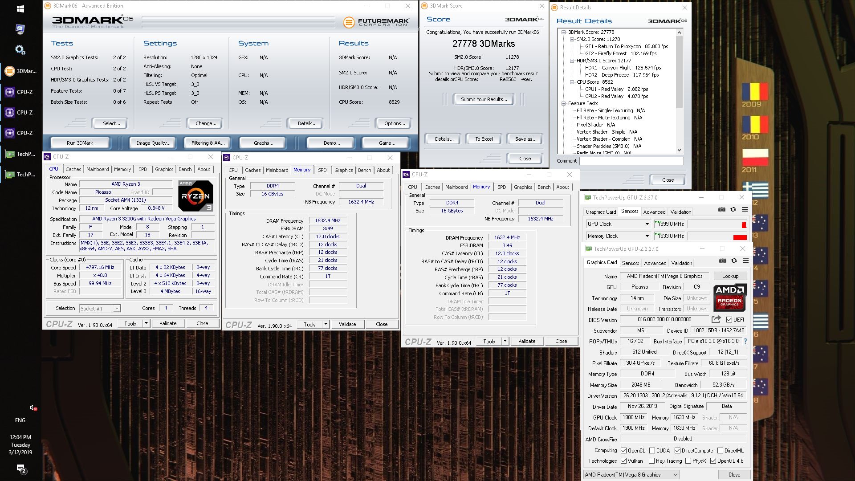This screenshot has height=481, width=855.
Task: Open the Bench tab in leftmost CPU-Z window
Action: point(185,169)
